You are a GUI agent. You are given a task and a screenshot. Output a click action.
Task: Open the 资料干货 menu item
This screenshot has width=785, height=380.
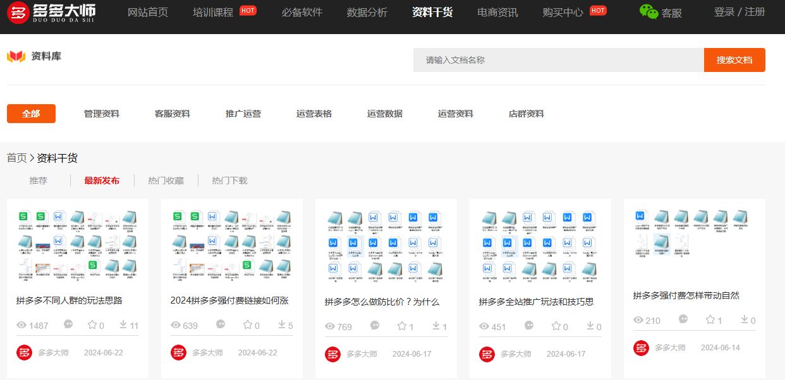pos(432,12)
